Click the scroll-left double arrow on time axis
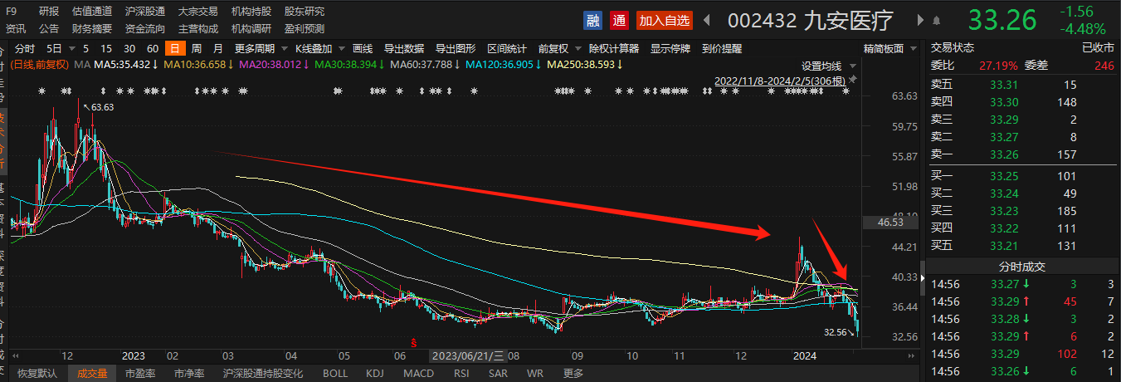Viewport: 1121px width, 382px height. point(15,355)
